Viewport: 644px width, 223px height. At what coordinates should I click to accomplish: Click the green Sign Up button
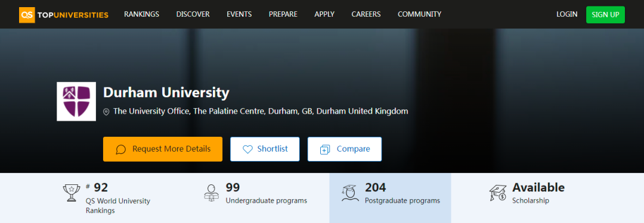605,15
